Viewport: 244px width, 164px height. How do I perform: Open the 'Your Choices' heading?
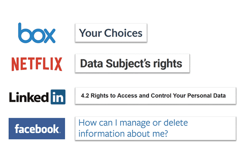(111, 33)
